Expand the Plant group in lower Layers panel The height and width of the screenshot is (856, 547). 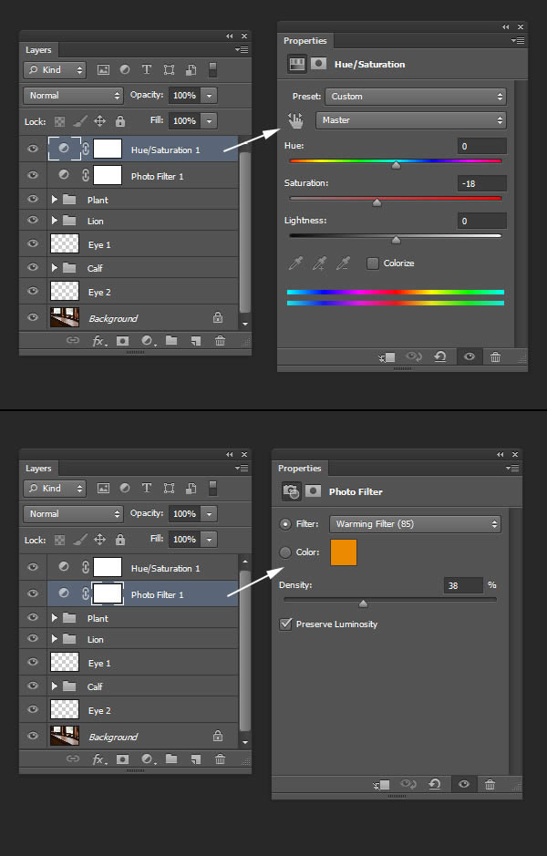coord(54,618)
